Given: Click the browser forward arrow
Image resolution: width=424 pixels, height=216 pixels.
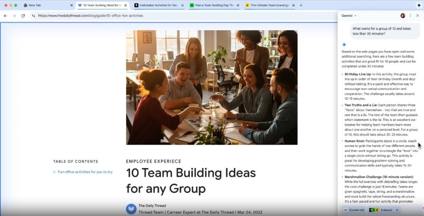Looking at the screenshot, I should coord(14,16).
